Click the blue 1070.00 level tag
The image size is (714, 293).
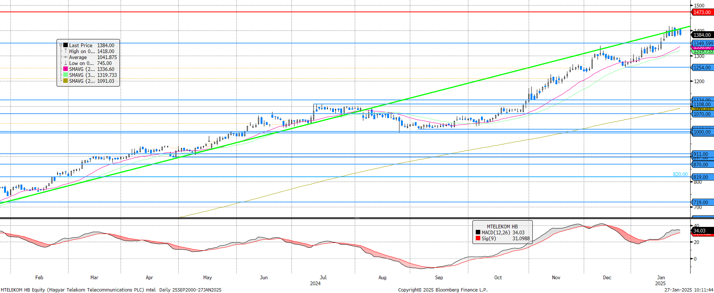702,114
